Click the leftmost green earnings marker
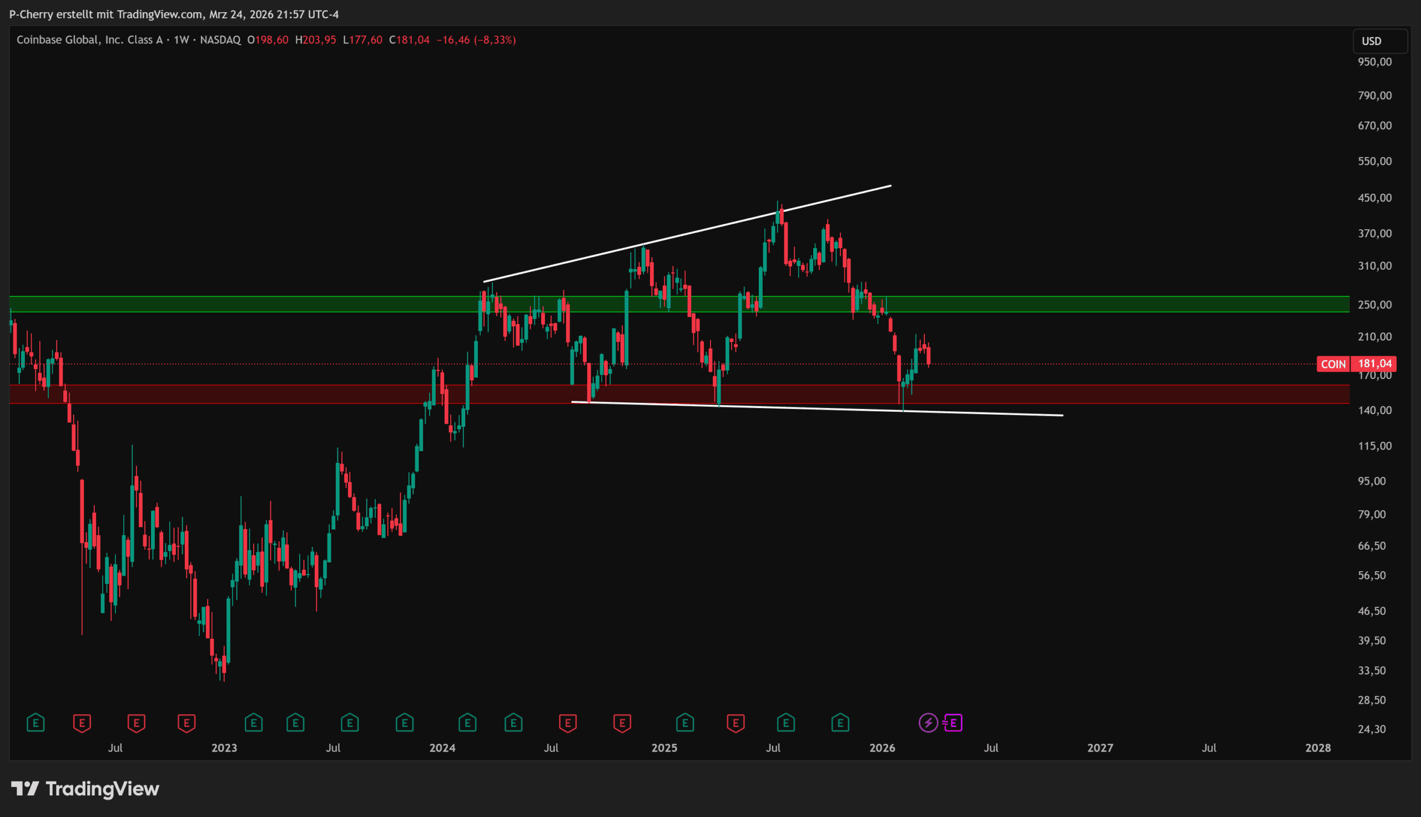 (36, 722)
